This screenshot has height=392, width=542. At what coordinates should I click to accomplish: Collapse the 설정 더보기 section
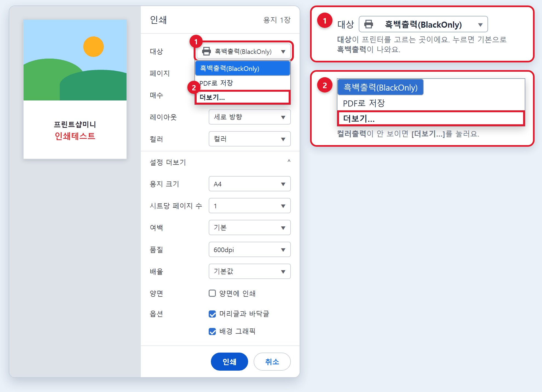pyautogui.click(x=289, y=162)
